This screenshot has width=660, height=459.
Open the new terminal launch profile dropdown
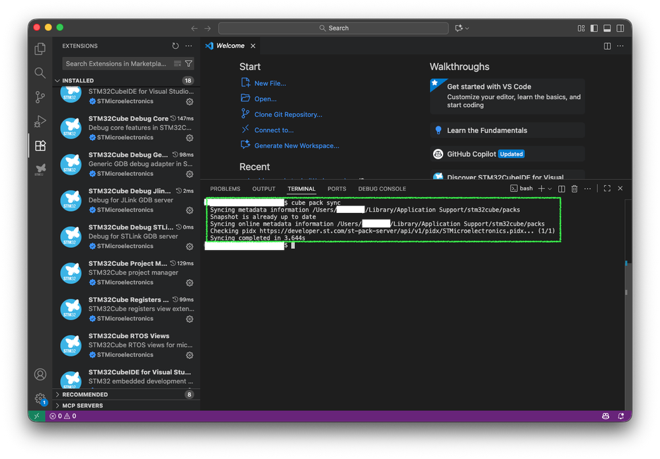[550, 188]
